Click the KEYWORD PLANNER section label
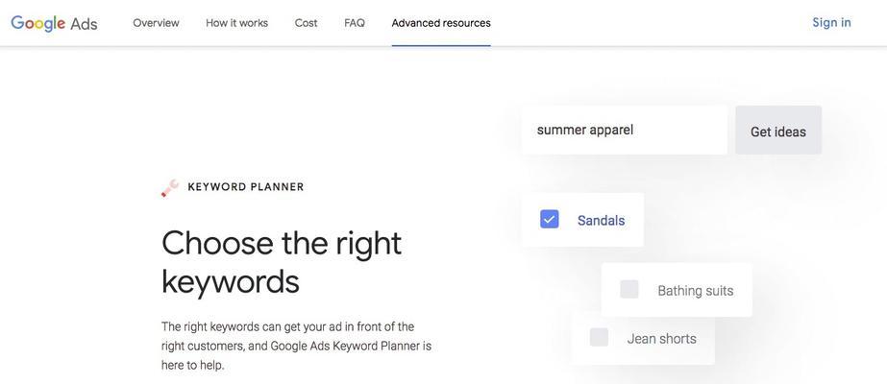 (245, 187)
